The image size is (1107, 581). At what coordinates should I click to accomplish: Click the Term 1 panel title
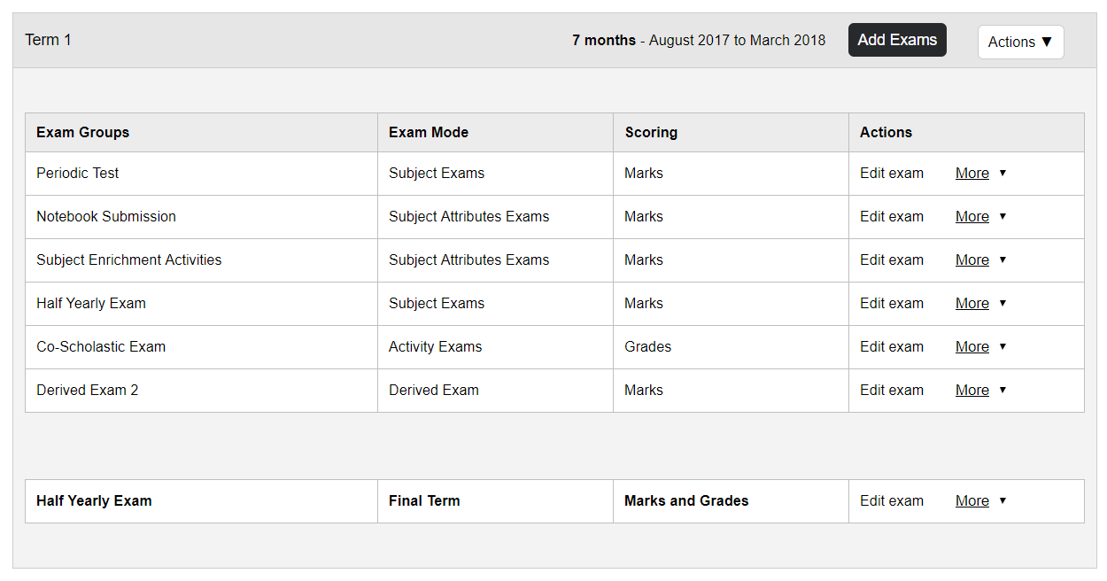[49, 40]
